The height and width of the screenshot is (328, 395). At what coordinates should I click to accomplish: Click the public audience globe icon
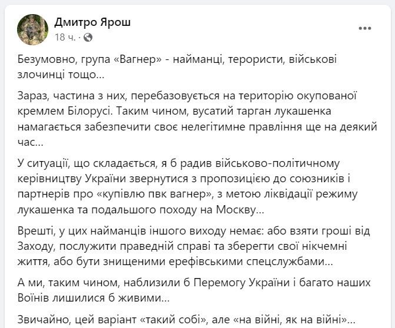pyautogui.click(x=88, y=37)
